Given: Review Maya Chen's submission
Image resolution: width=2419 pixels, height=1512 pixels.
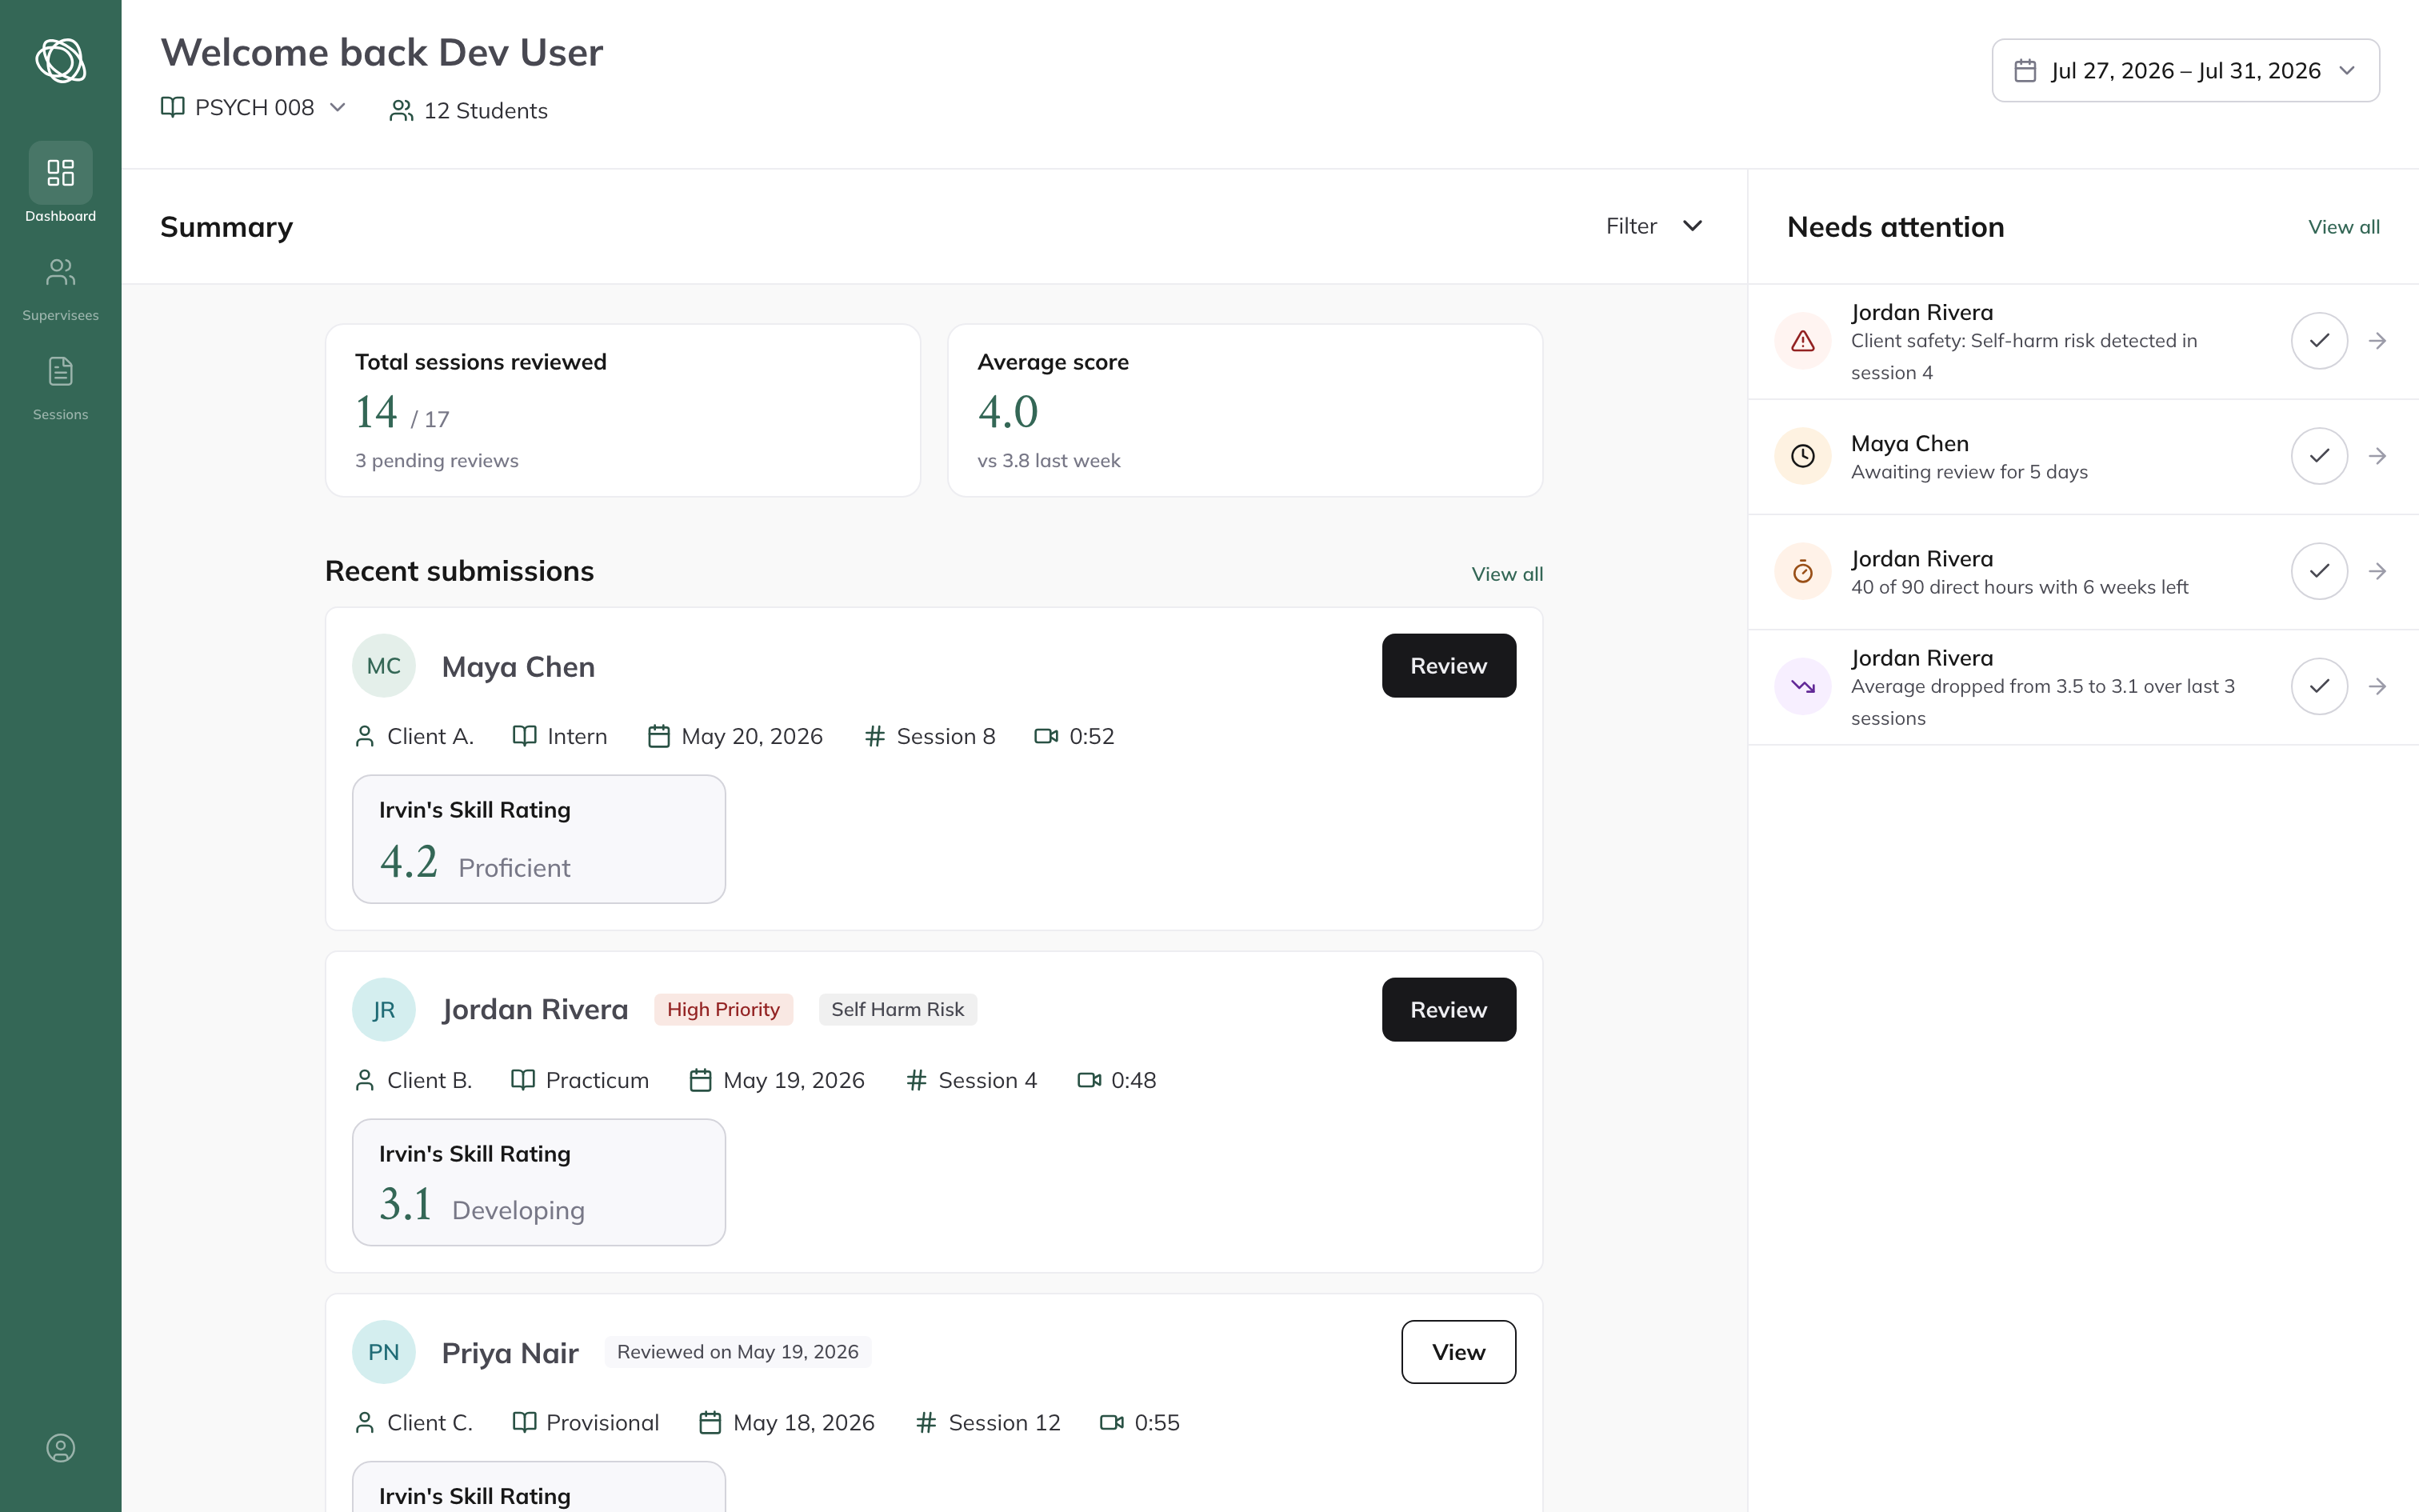Looking at the screenshot, I should (1449, 666).
